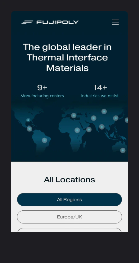139x263 pixels.
Task: Click the map marker in eastern China
Action: [116, 118]
